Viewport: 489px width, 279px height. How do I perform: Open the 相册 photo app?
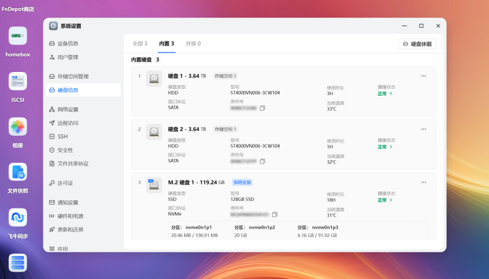click(x=18, y=127)
